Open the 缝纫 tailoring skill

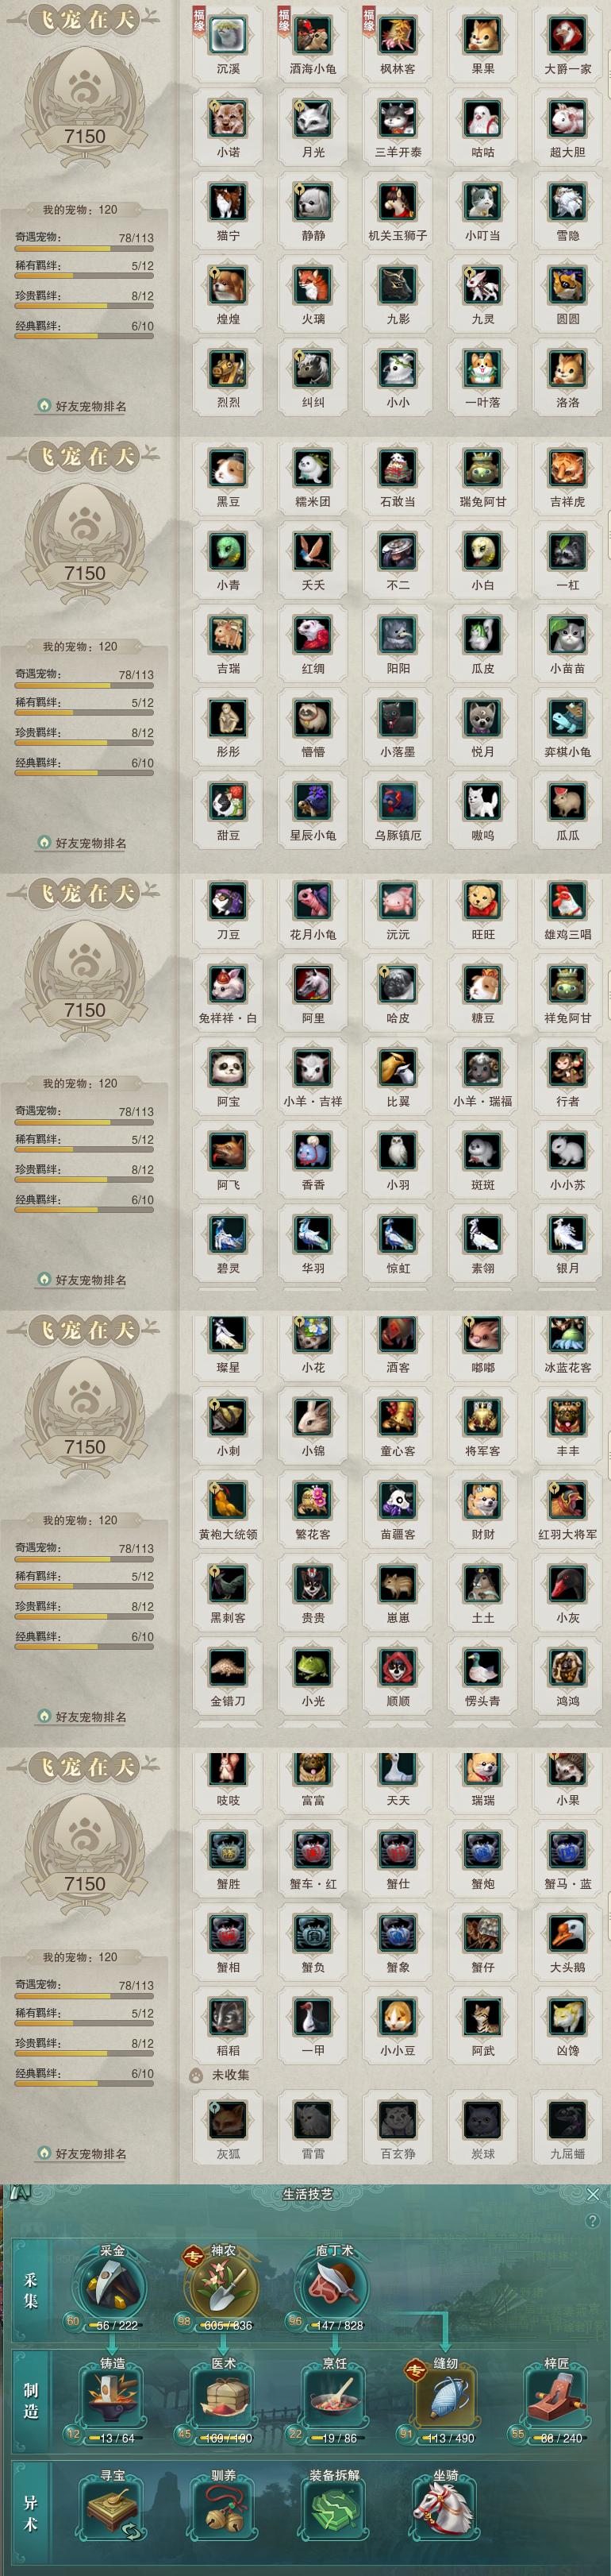(x=445, y=2399)
